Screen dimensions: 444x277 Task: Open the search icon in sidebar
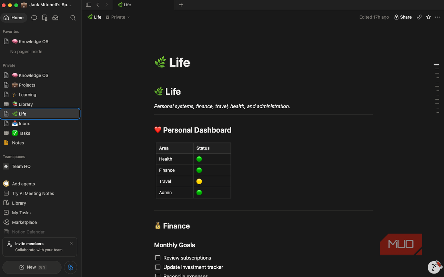[x=73, y=18]
